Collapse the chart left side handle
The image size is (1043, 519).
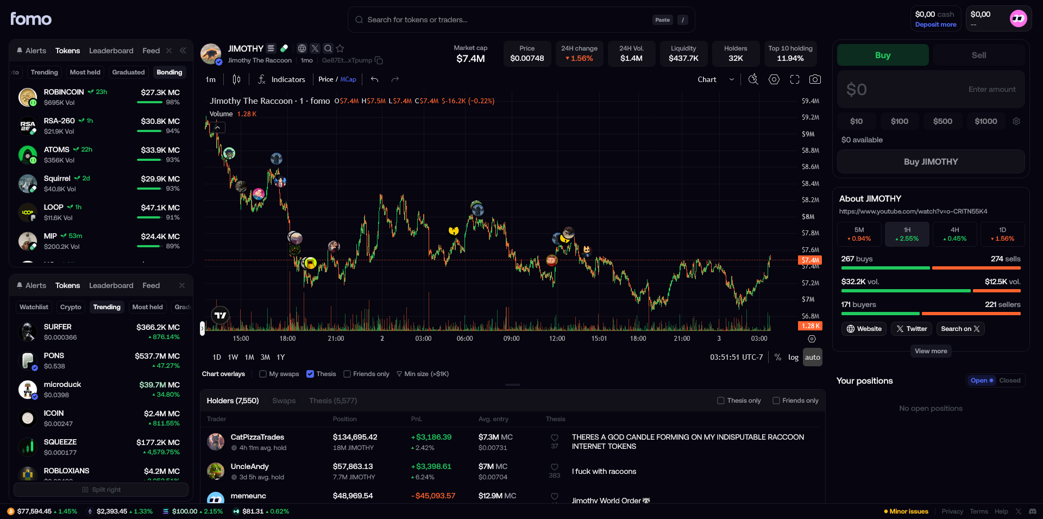pos(202,328)
